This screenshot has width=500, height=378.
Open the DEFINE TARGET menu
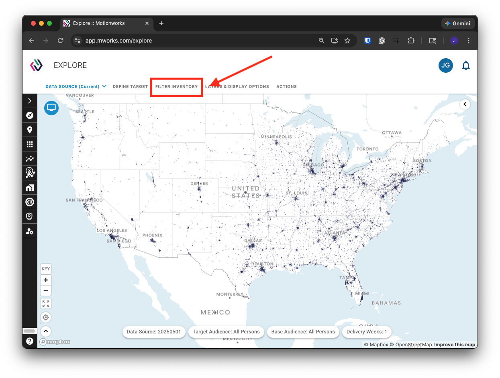point(131,86)
